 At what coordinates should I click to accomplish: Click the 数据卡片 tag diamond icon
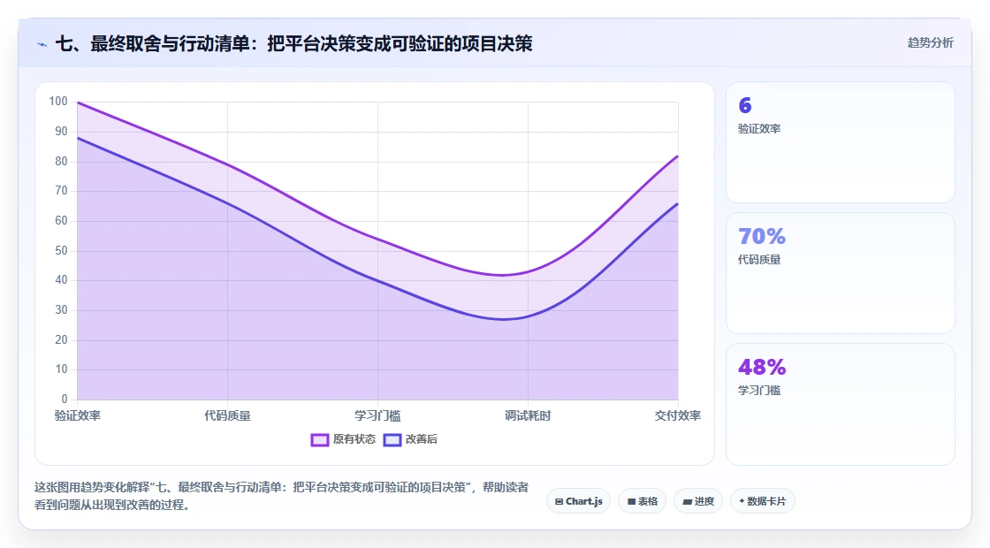tap(742, 501)
